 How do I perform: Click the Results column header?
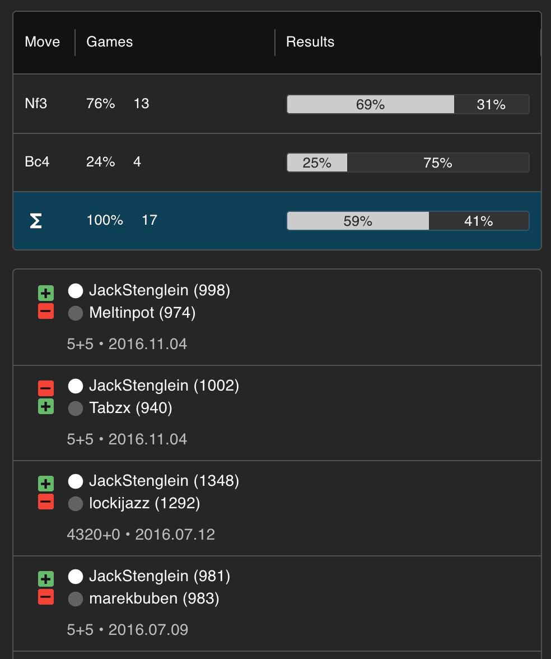[x=310, y=42]
